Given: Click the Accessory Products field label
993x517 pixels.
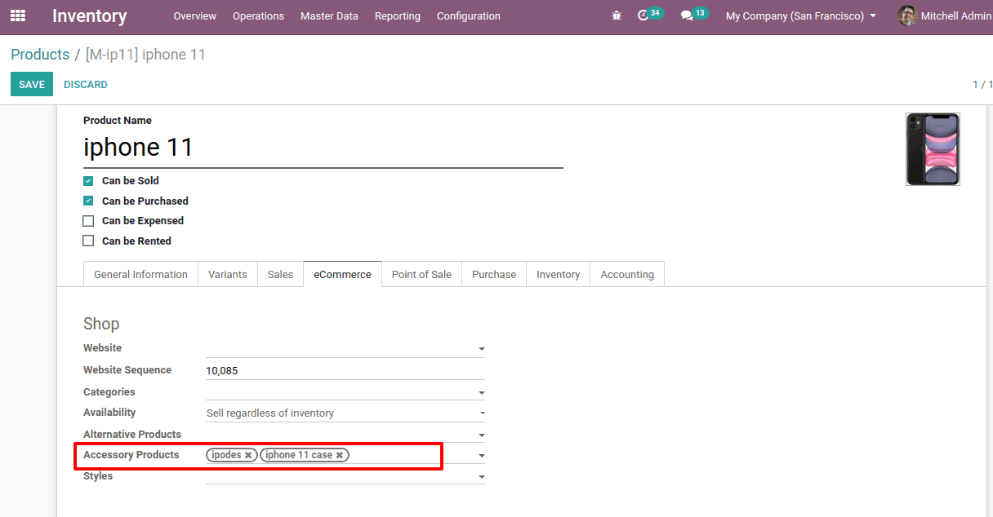Looking at the screenshot, I should pyautogui.click(x=131, y=454).
